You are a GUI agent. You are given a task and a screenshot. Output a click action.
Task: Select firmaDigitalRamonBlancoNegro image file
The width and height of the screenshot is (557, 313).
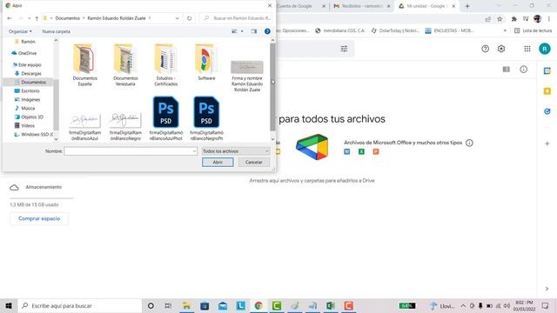coord(125,127)
